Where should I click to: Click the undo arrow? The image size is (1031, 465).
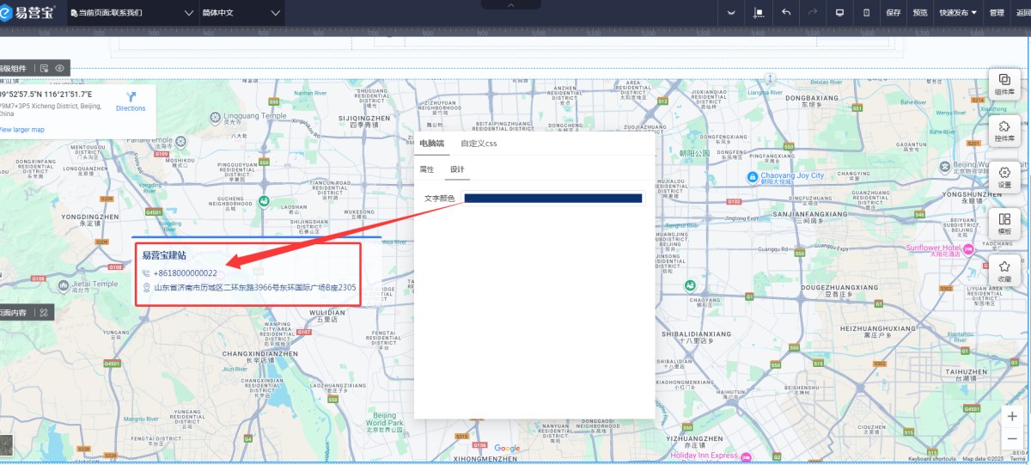pyautogui.click(x=785, y=13)
